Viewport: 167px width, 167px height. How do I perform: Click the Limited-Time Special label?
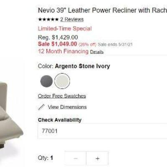point(65,29)
